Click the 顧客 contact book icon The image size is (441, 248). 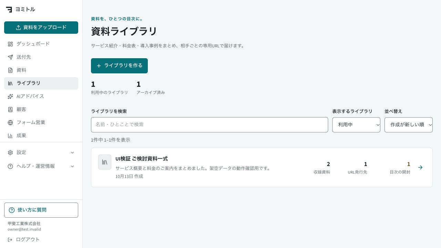(x=10, y=110)
